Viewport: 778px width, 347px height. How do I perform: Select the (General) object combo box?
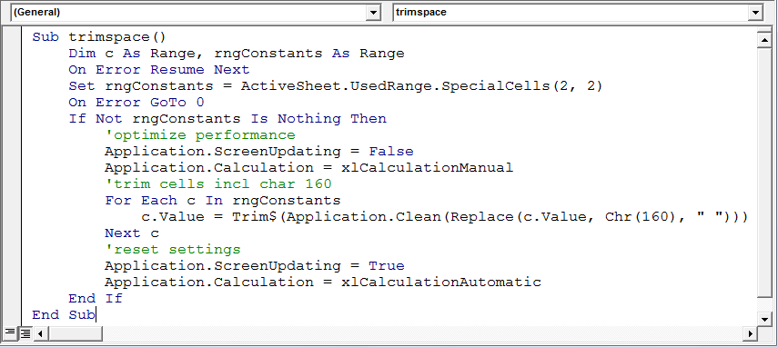pos(196,13)
